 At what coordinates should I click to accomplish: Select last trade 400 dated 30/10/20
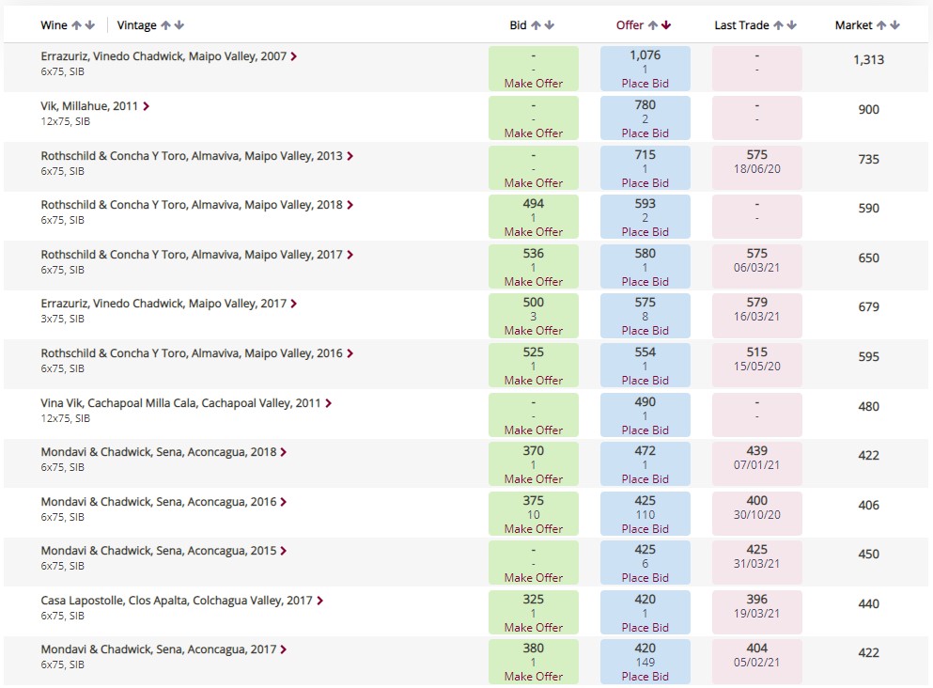[757, 513]
